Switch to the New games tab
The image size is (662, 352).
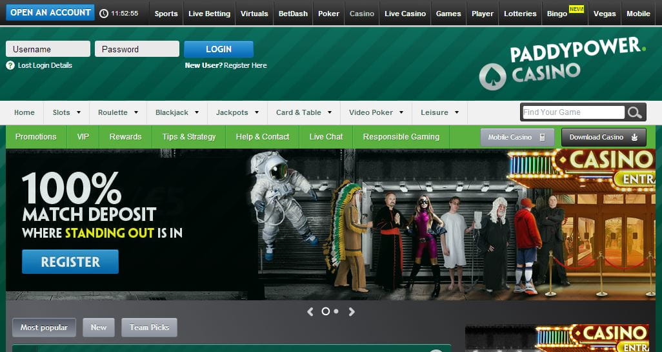98,327
